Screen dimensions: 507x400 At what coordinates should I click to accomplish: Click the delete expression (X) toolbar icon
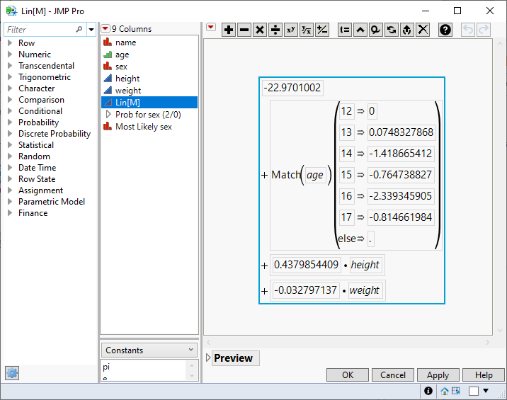pyautogui.click(x=423, y=30)
